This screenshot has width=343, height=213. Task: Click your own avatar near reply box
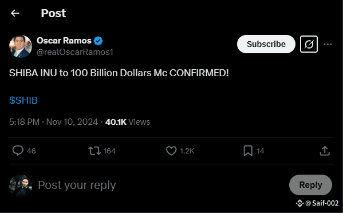click(x=21, y=186)
